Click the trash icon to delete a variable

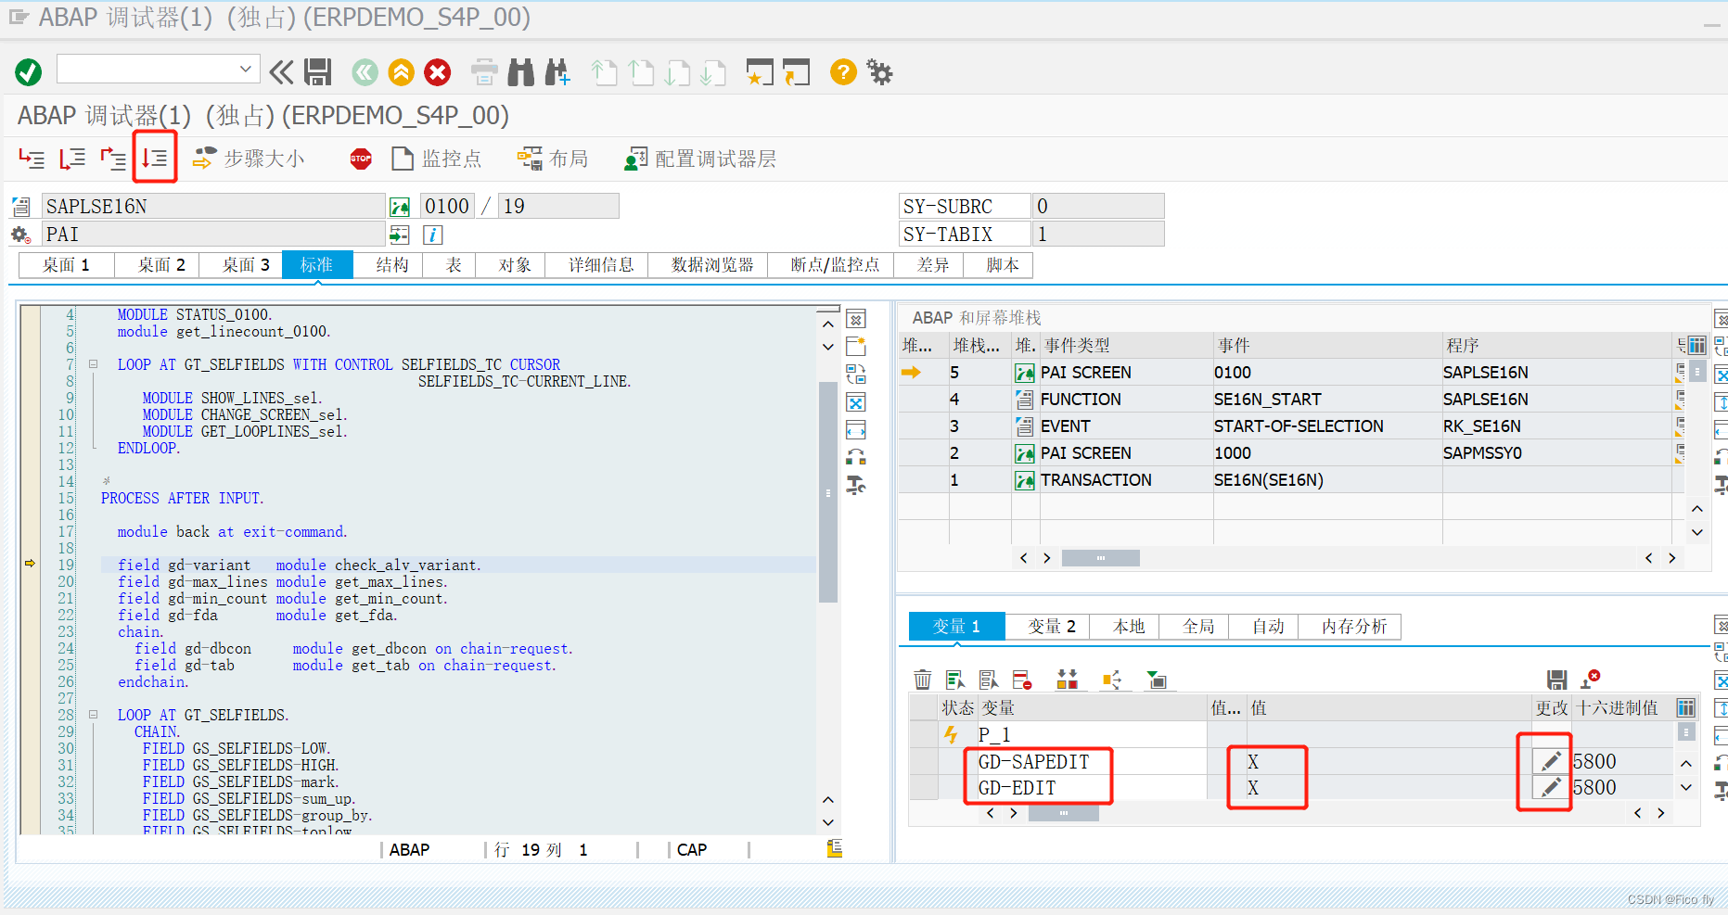[923, 679]
